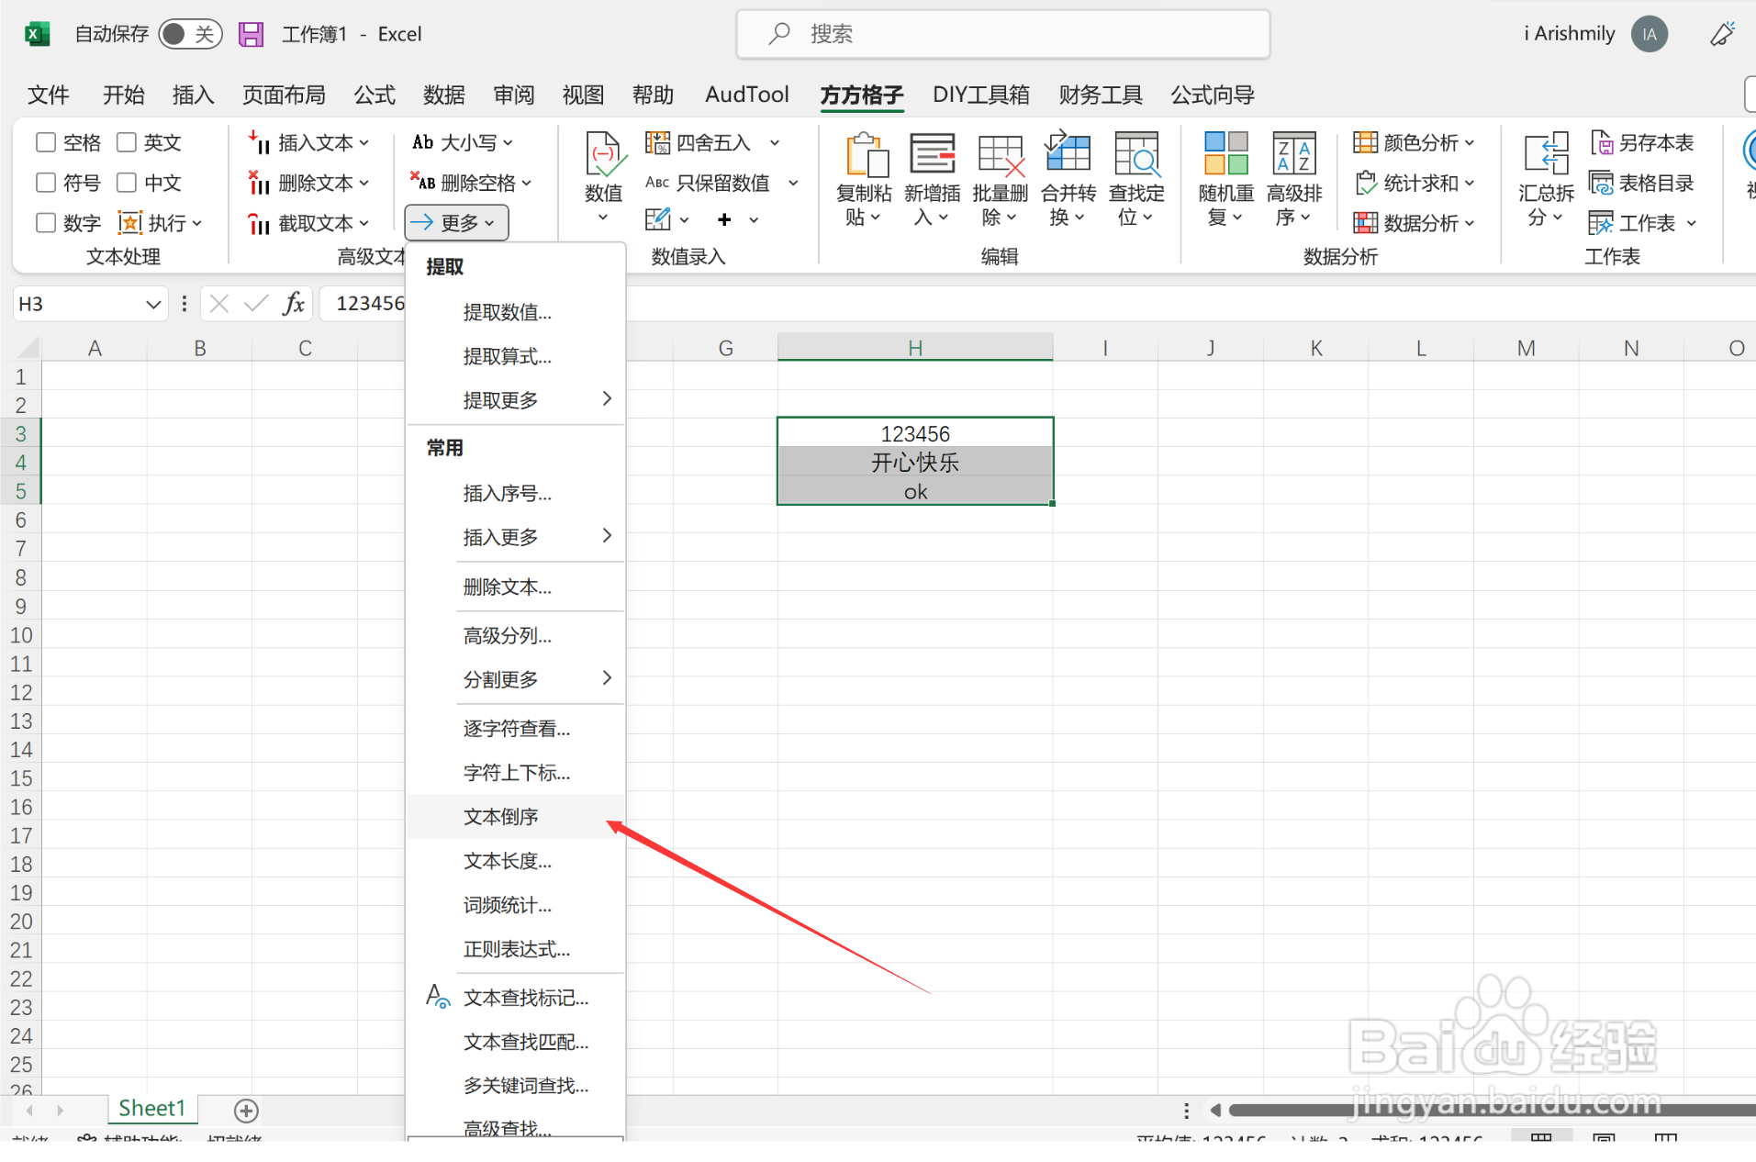Click the plus sign icon in 数值录入
The image size is (1756, 1162).
tap(724, 219)
